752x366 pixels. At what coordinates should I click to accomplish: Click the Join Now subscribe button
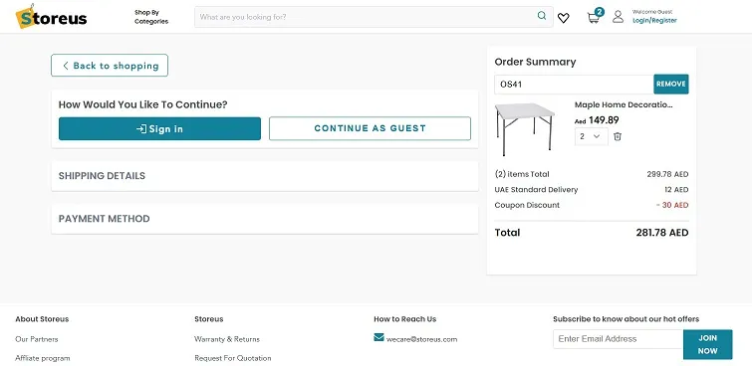[707, 344]
